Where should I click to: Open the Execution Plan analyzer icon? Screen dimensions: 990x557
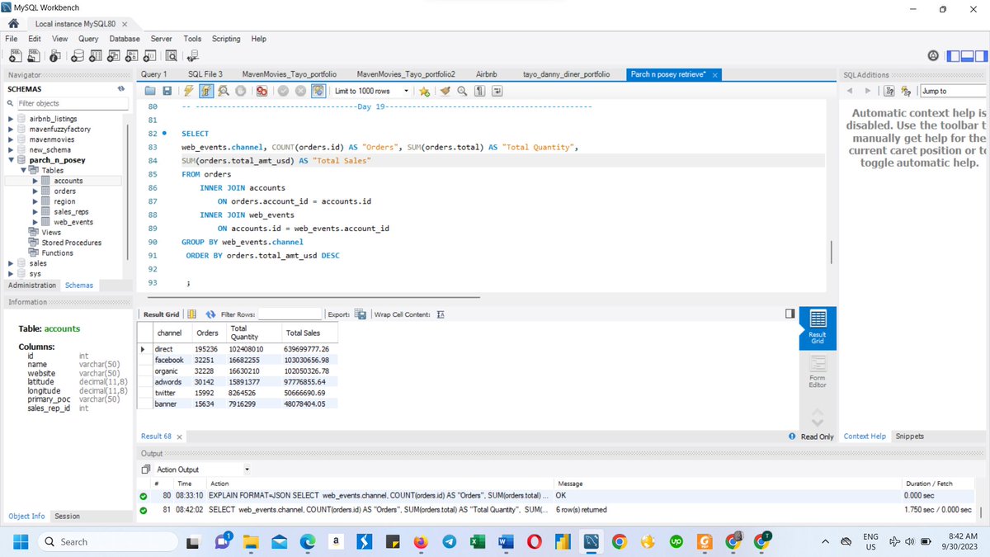pos(222,91)
